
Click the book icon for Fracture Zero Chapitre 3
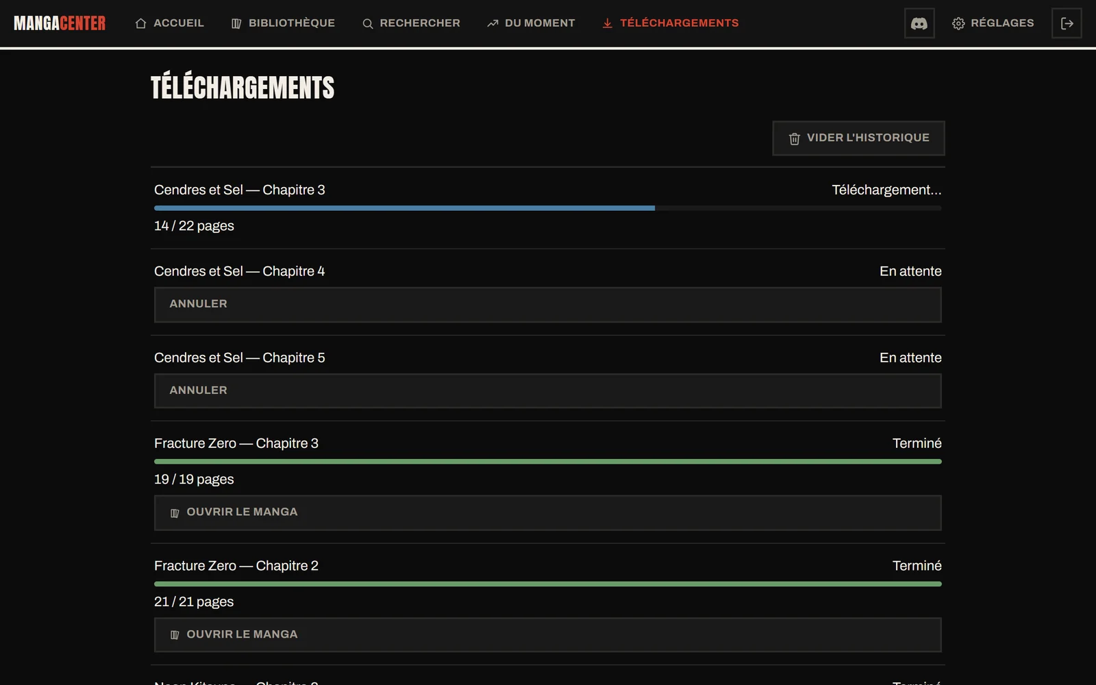coord(175,513)
